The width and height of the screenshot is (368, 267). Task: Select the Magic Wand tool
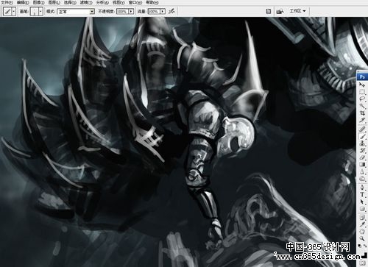(x=362, y=106)
